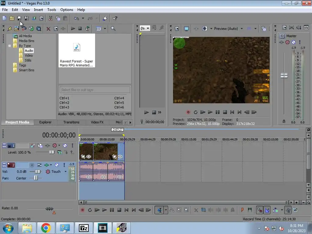Solo video track 1

coord(73,146)
